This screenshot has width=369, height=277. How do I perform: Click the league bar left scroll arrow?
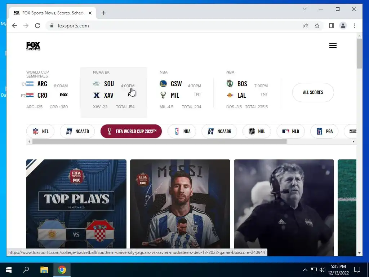[x=29, y=141]
